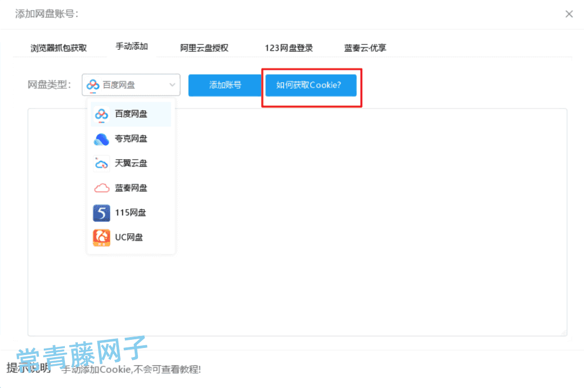Select the 天翼云盘 text option

click(131, 163)
